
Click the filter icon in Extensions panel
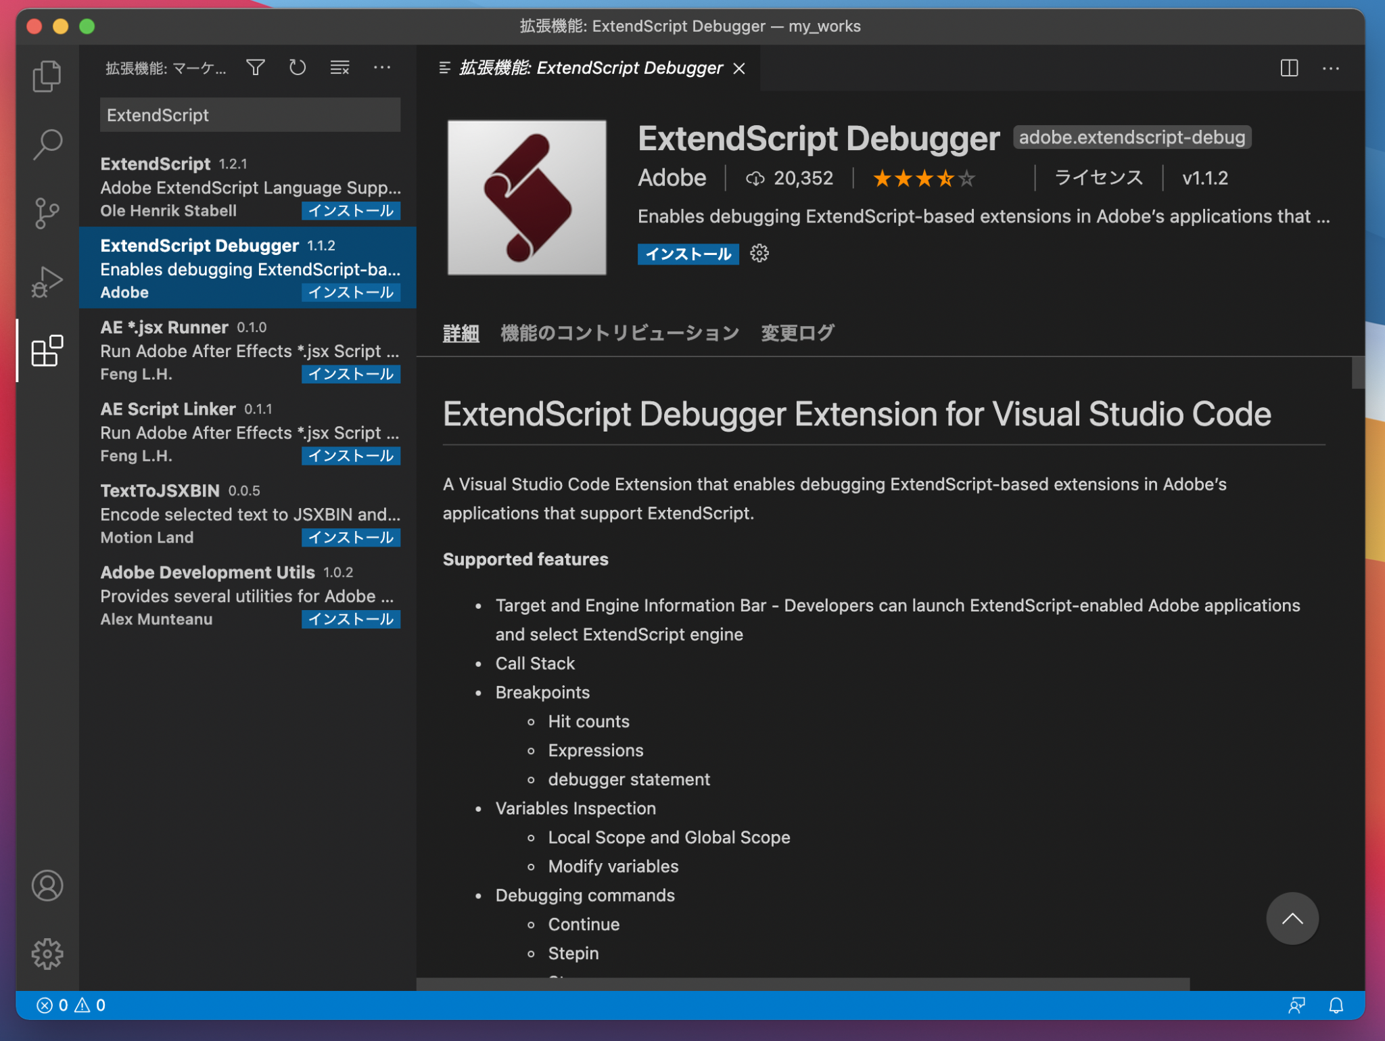pyautogui.click(x=255, y=67)
